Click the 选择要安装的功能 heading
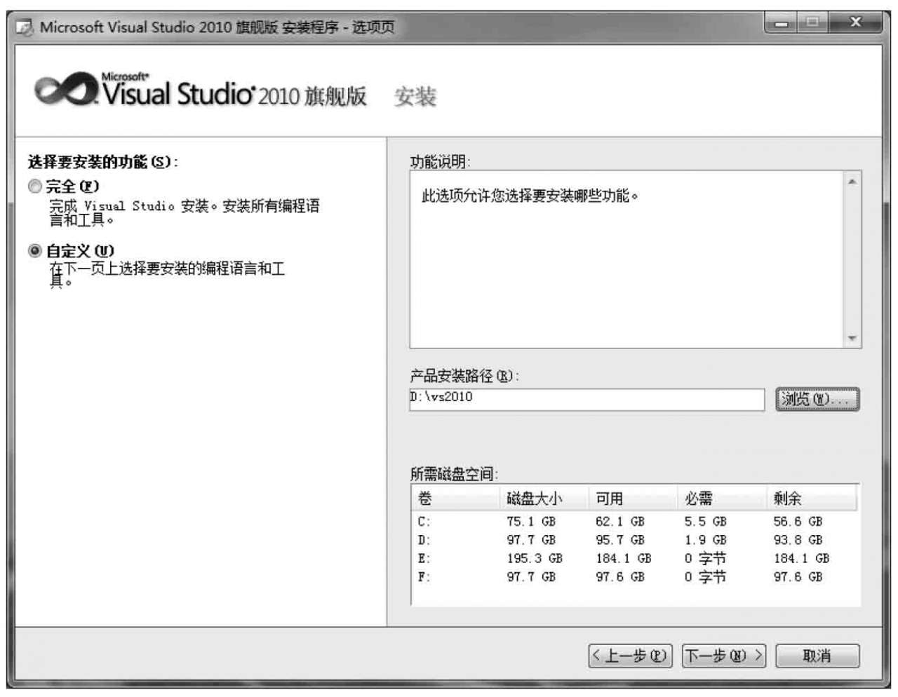The image size is (898, 697). tap(103, 162)
